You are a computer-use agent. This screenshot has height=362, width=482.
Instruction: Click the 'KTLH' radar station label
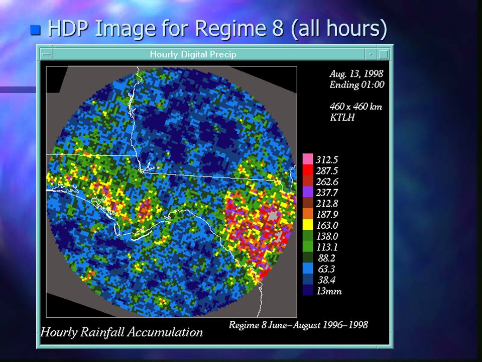tap(342, 117)
